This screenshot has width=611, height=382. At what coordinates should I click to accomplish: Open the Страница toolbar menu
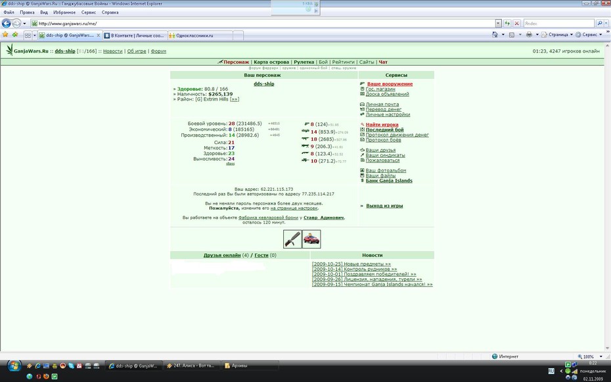point(558,35)
